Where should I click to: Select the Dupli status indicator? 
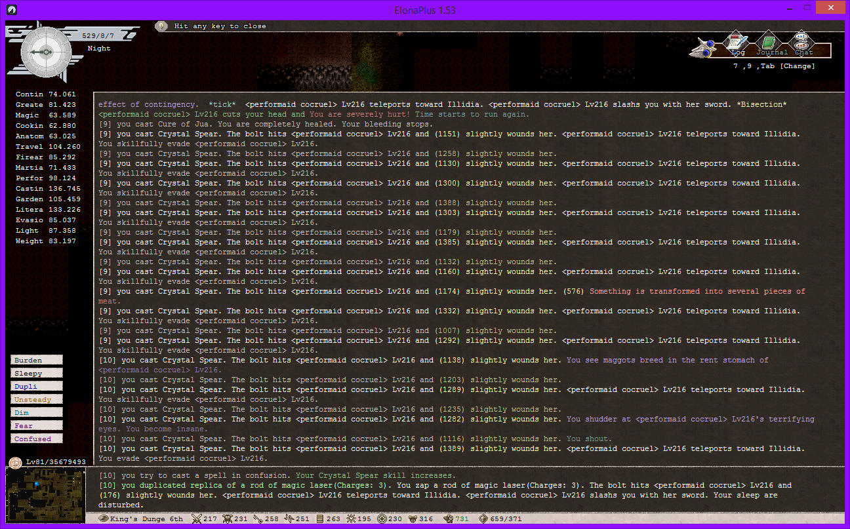[37, 386]
